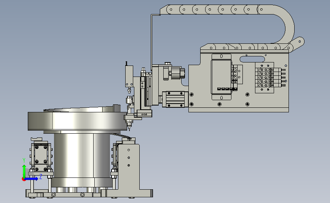Screen dimensions: 330x203
Task: Select the large vibratory bowl feeder top
Action: coord(77,121)
